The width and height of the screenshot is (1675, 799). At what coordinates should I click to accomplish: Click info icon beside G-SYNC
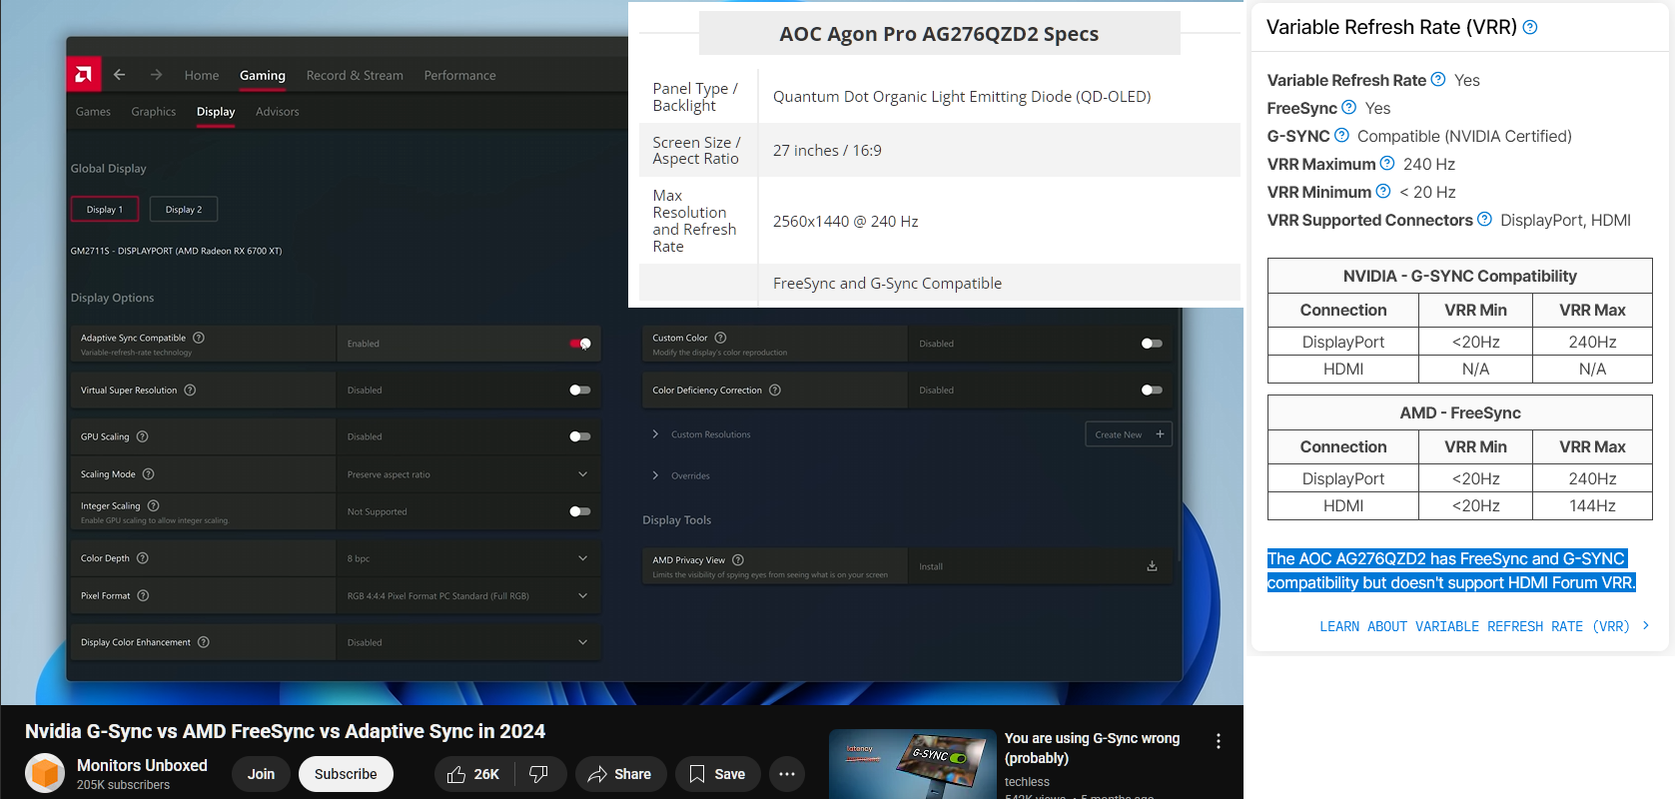1341,135
